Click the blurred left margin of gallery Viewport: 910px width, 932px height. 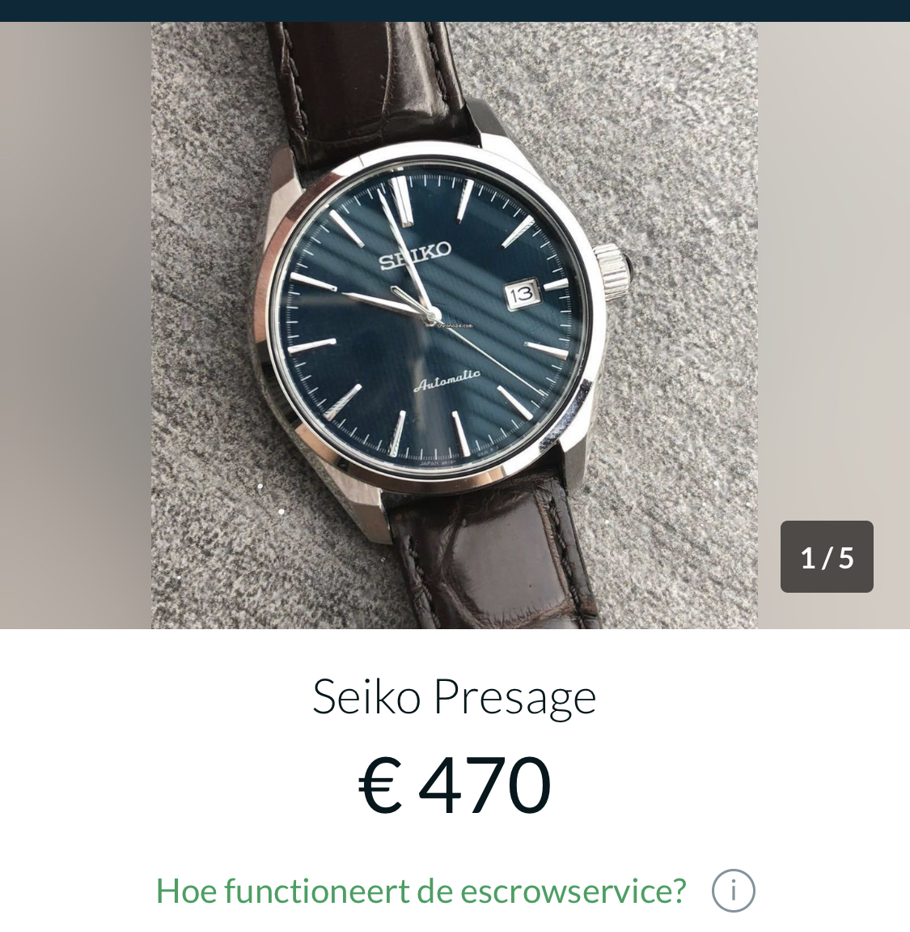tap(75, 326)
